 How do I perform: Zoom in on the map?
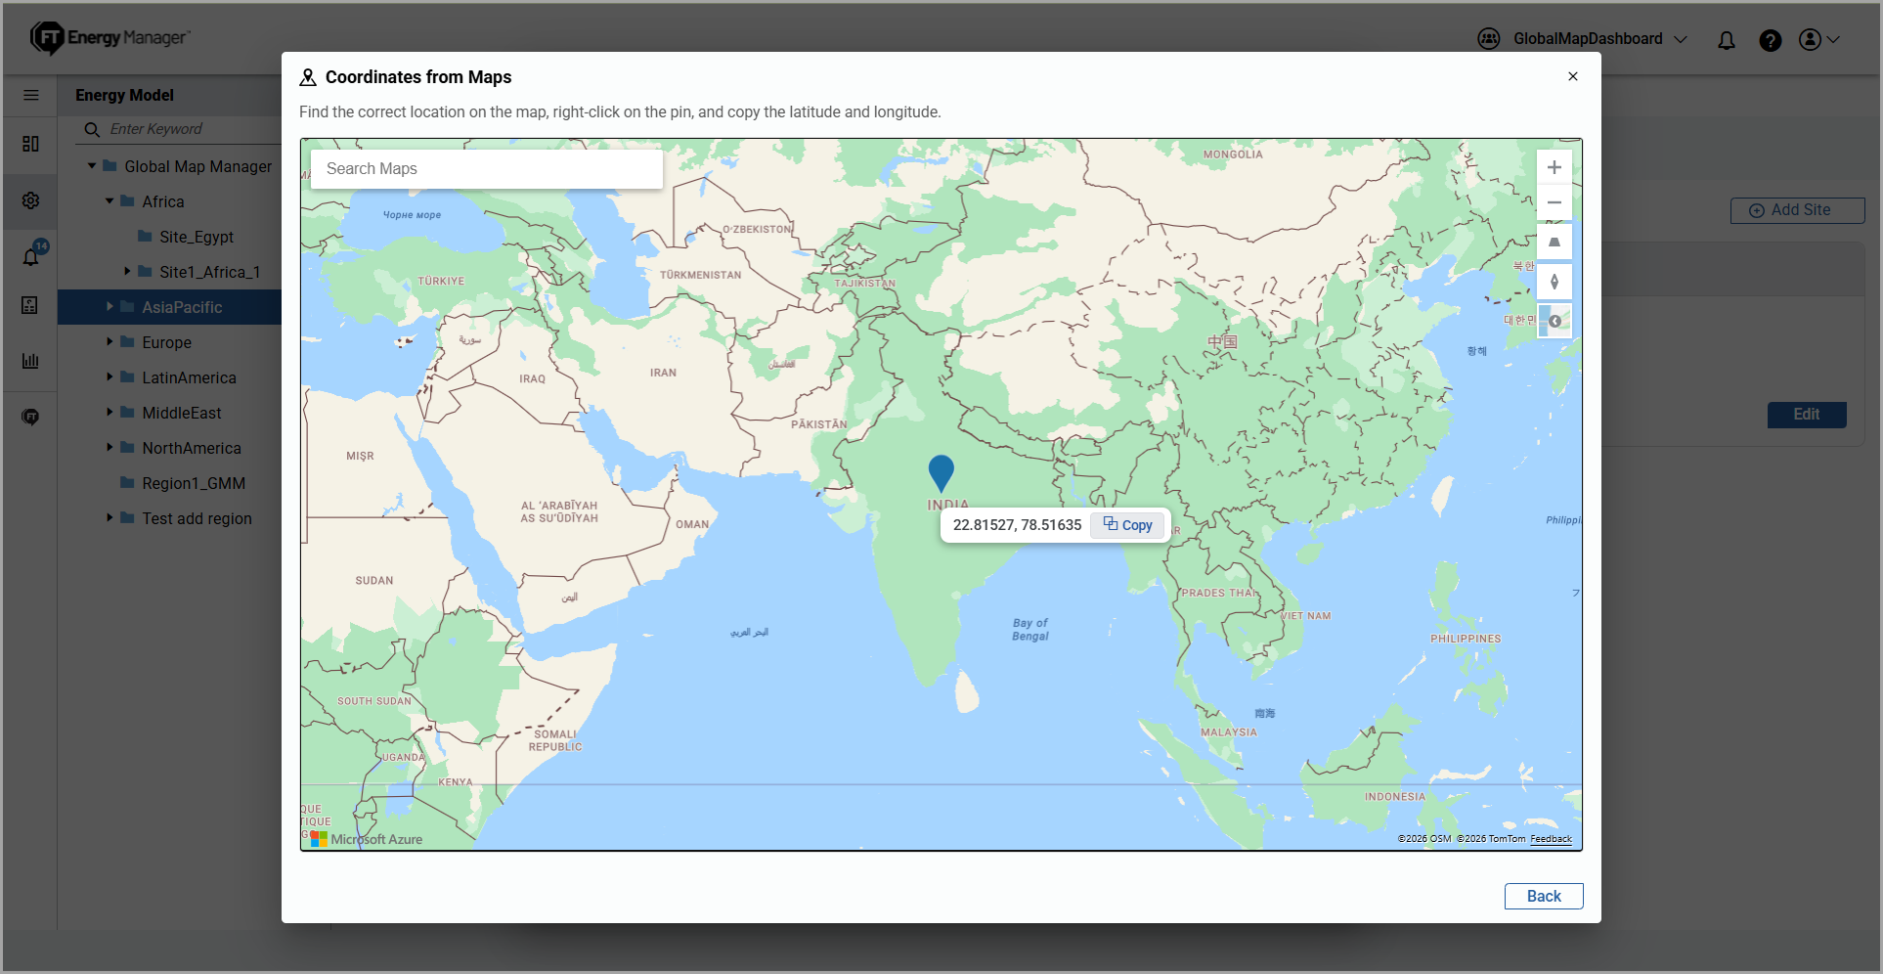[x=1555, y=167]
